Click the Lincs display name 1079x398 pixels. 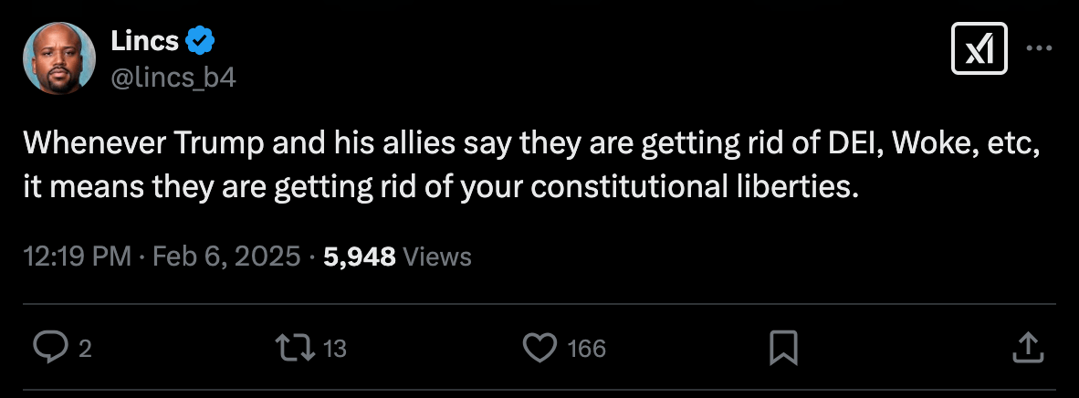144,41
